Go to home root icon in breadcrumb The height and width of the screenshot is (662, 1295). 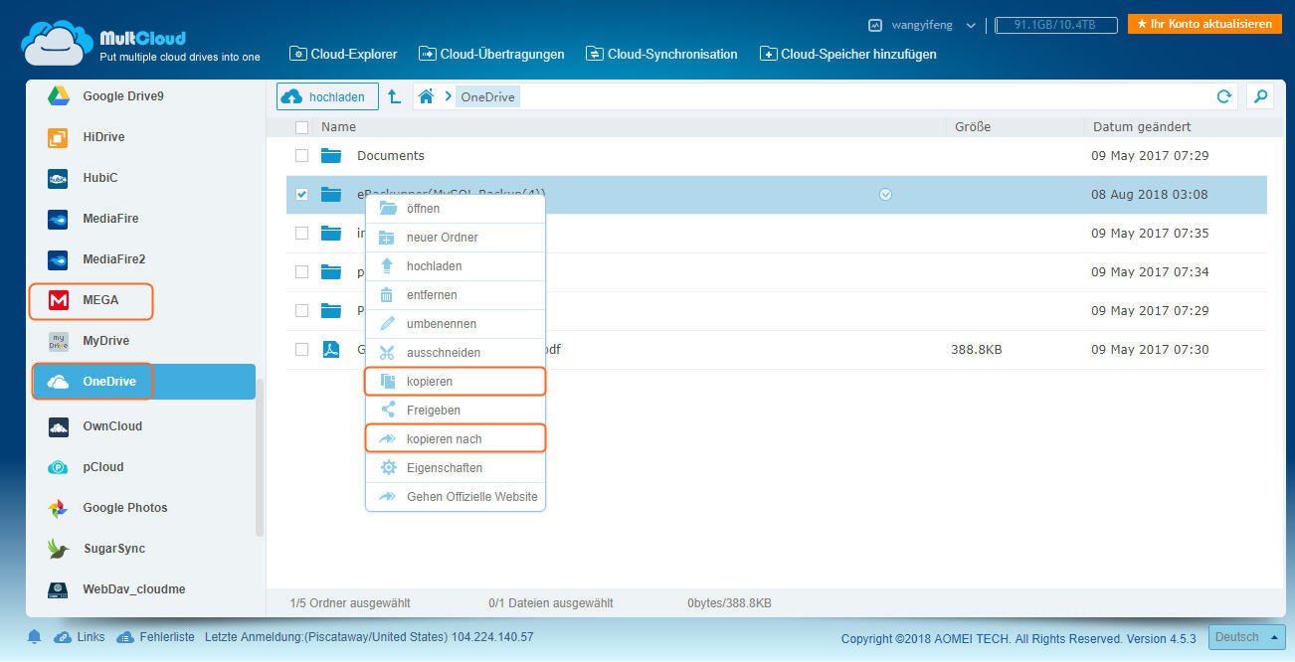point(426,96)
